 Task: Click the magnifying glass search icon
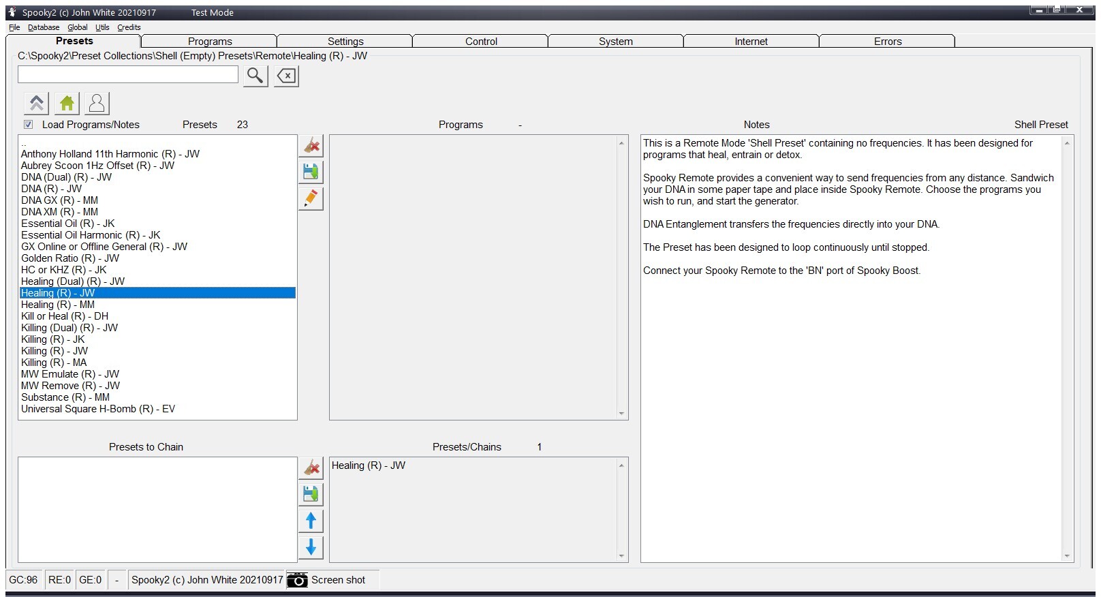pyautogui.click(x=255, y=76)
